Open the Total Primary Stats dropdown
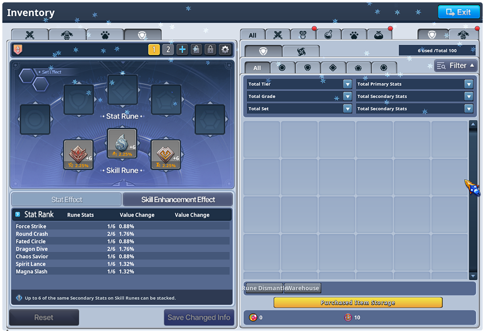Image resolution: width=485 pixels, height=333 pixels. click(x=468, y=84)
